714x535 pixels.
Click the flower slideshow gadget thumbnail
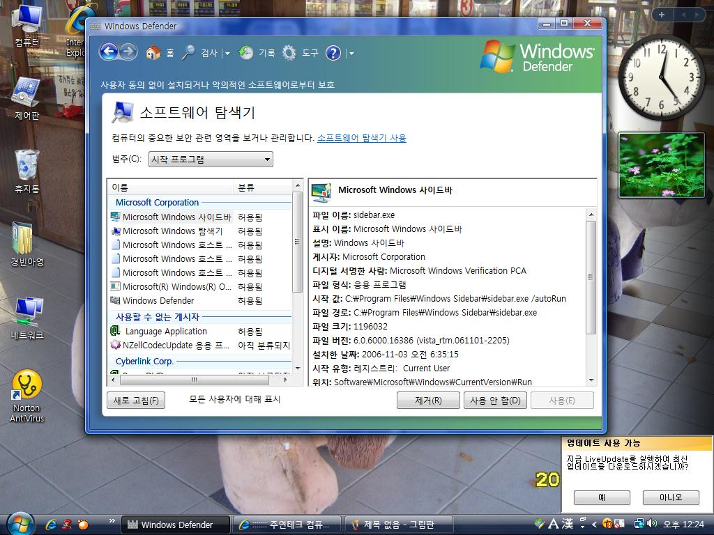[661, 165]
